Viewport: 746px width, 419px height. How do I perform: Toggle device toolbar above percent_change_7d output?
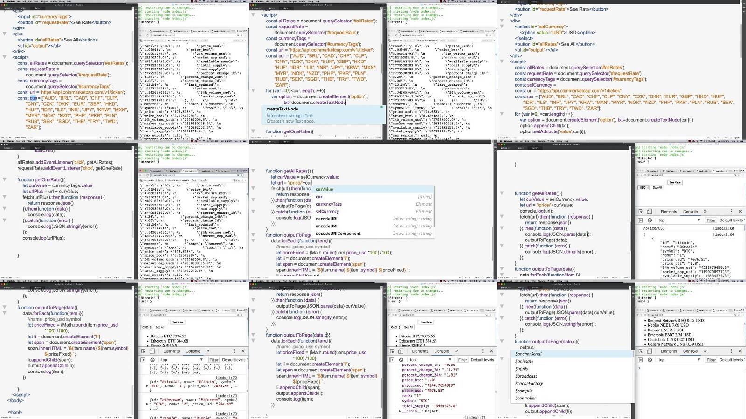pyautogui.click(x=401, y=351)
